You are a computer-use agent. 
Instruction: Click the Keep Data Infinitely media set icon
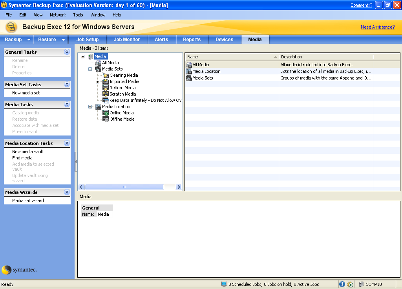pos(106,100)
